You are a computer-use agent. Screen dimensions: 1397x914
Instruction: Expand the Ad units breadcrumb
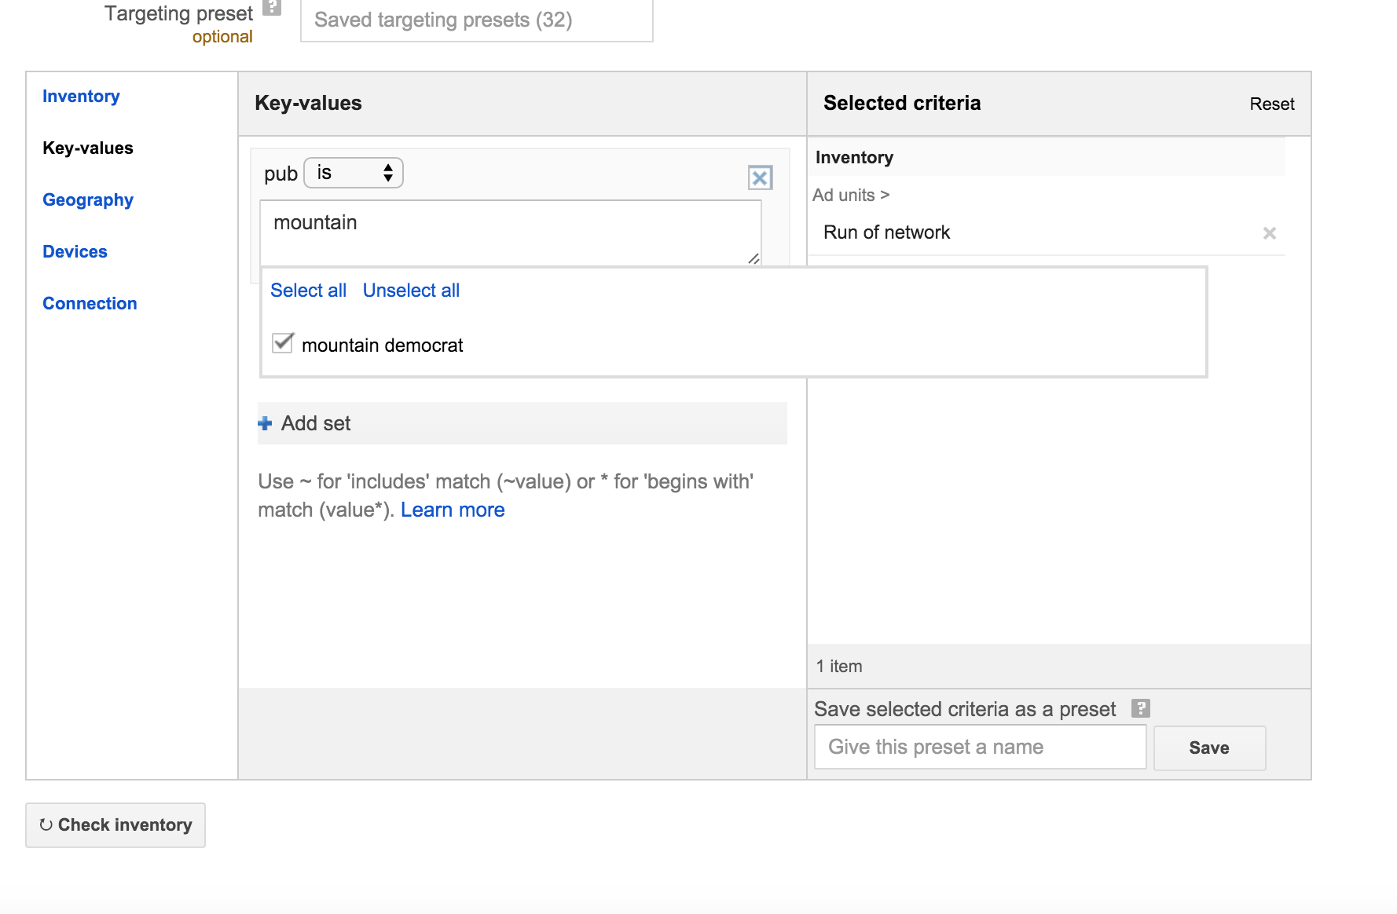[x=850, y=196]
